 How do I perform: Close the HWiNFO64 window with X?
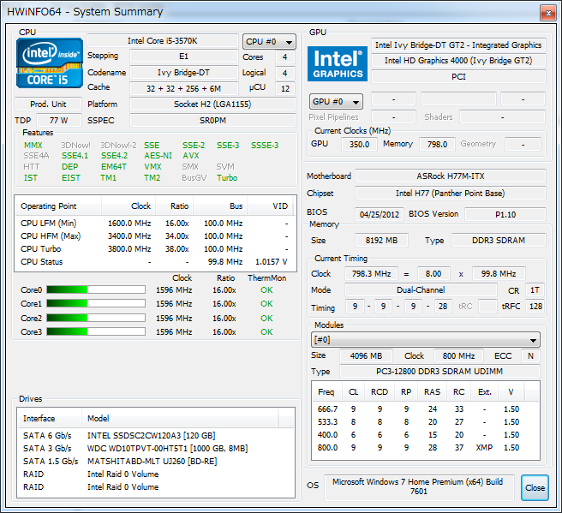coord(546,11)
